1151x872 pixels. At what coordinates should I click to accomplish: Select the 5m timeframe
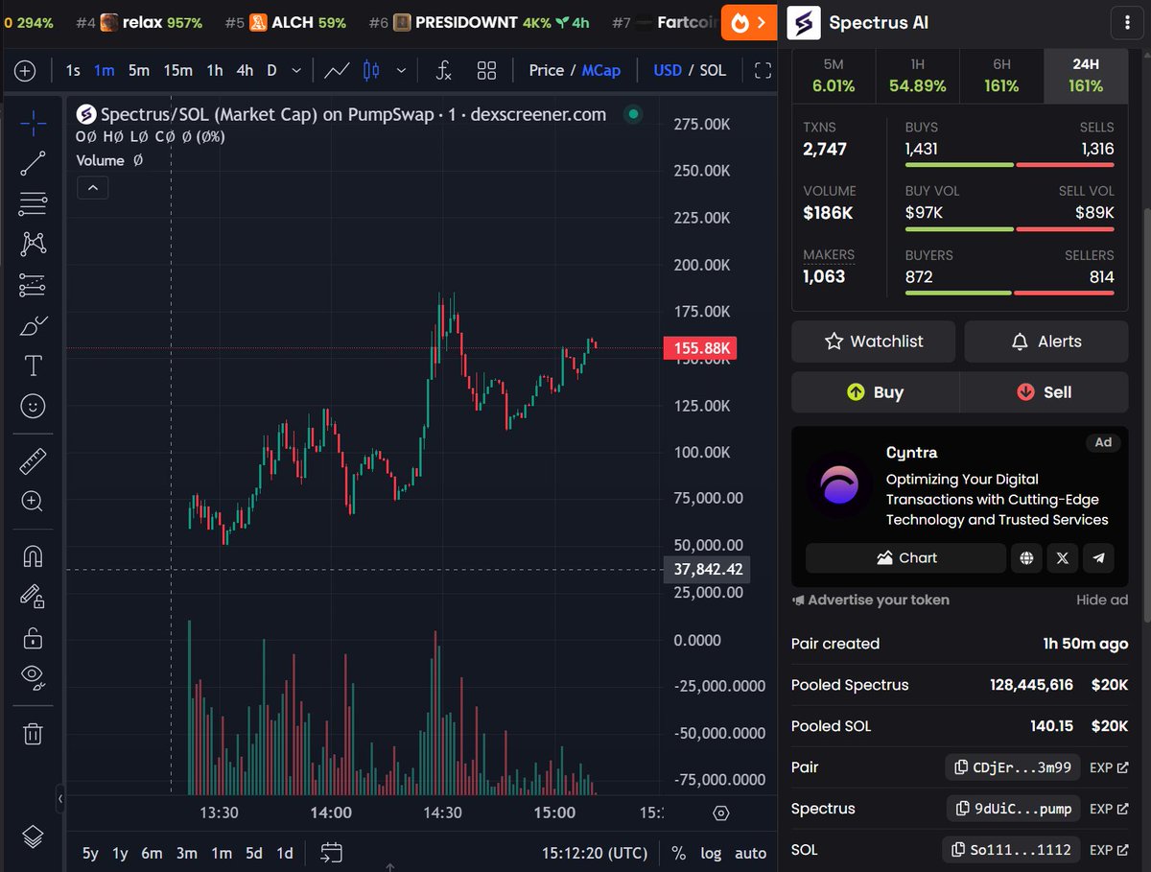139,70
